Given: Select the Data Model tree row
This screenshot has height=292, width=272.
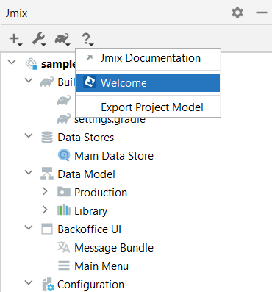Looking at the screenshot, I should click(x=86, y=174).
